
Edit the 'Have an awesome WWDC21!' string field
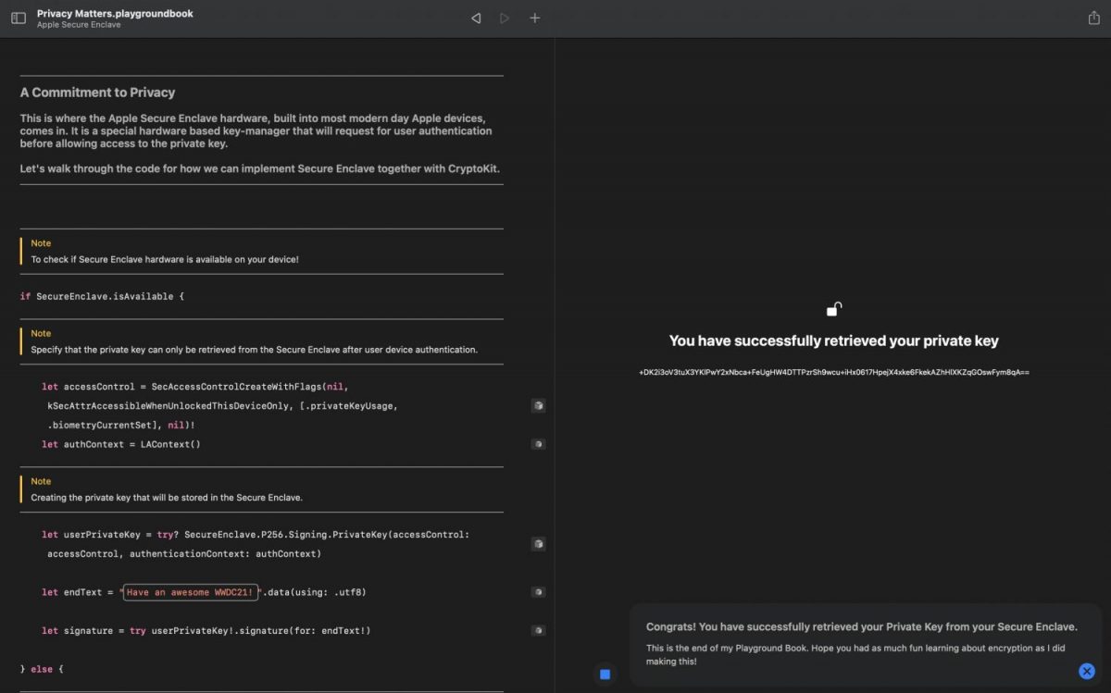tap(190, 592)
